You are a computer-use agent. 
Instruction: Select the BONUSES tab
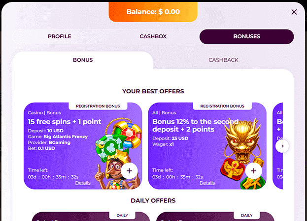click(247, 36)
